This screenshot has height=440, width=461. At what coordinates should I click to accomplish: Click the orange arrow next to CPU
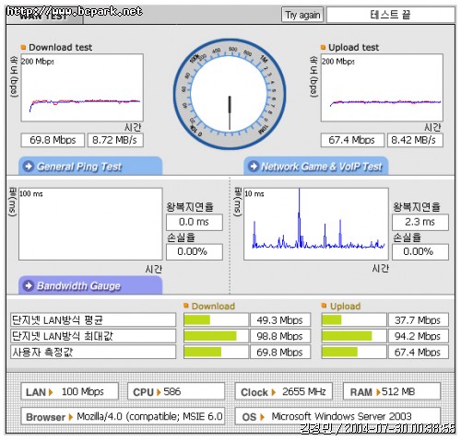click(159, 392)
